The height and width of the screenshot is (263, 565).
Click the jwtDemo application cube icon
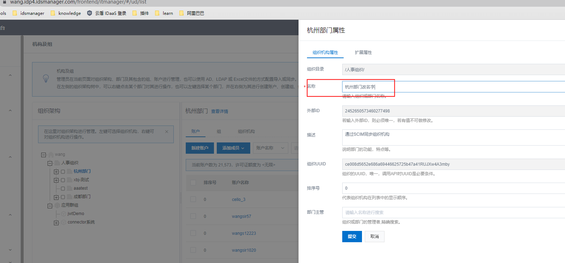pos(64,214)
